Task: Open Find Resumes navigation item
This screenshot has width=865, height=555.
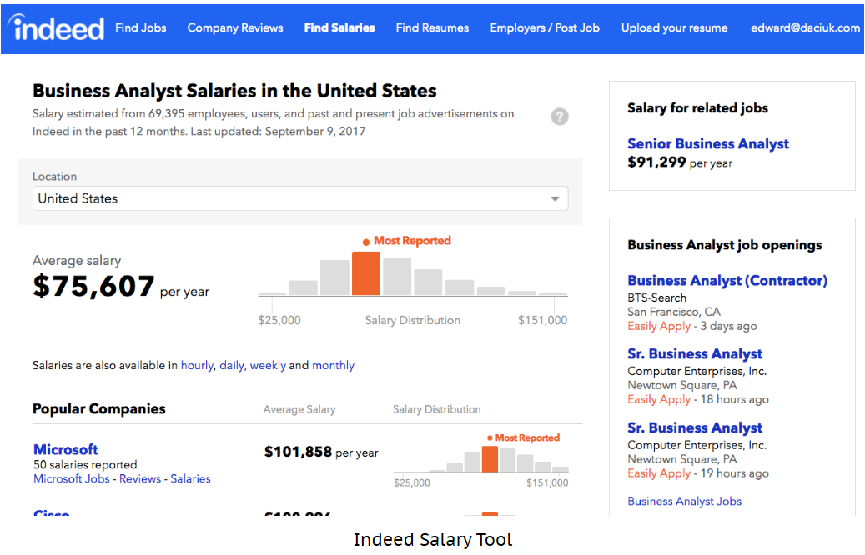Action: click(432, 27)
